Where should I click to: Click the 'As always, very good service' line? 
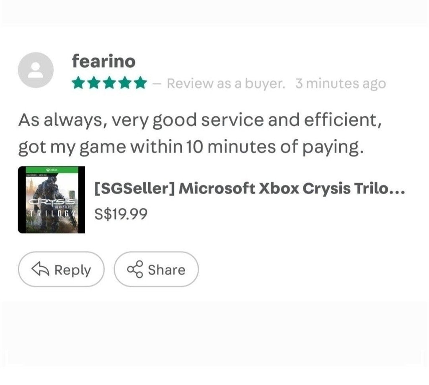coord(200,120)
